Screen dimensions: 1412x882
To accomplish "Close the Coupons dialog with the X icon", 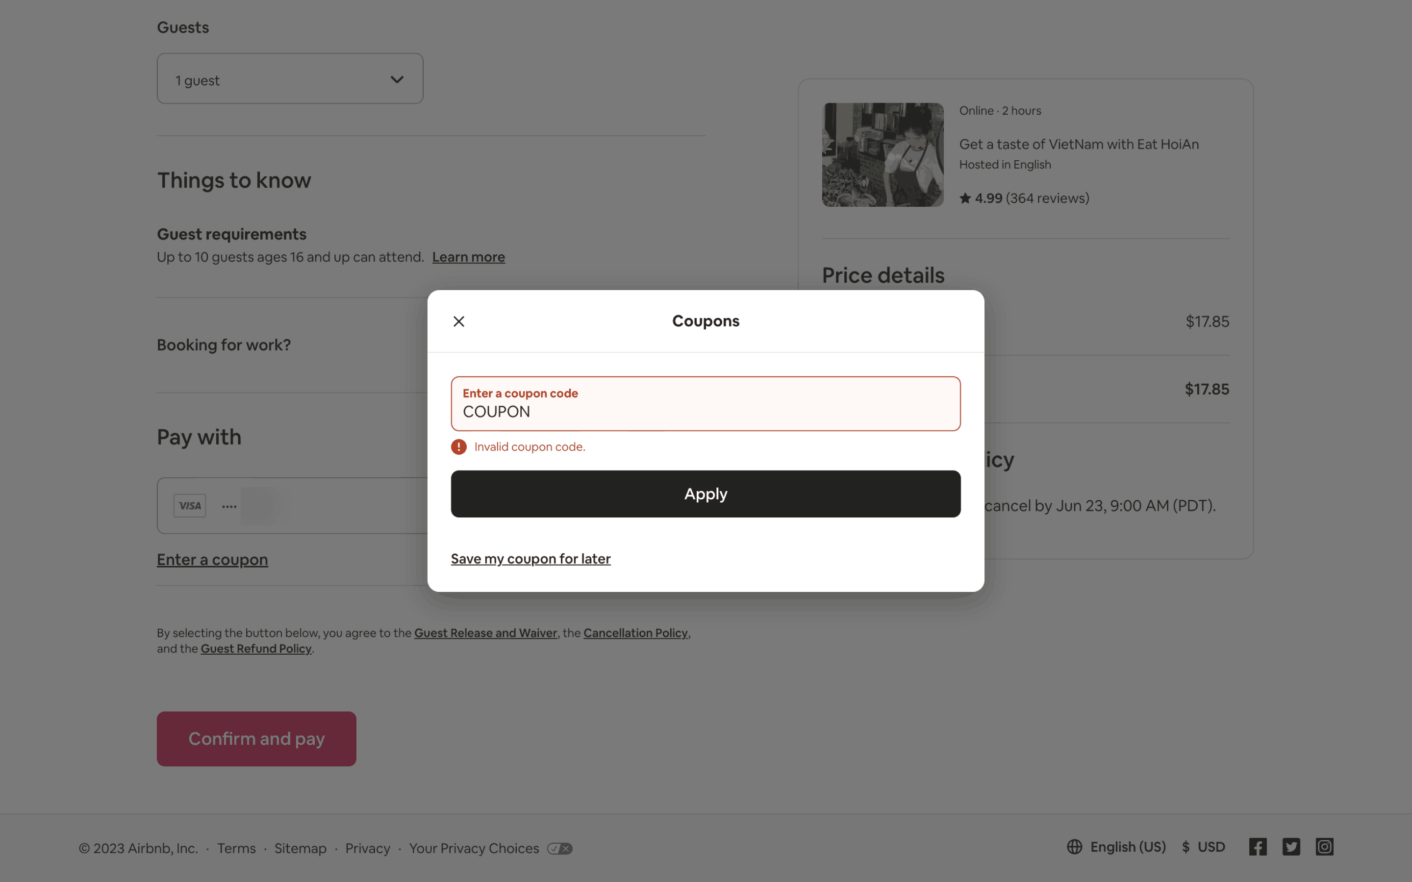I will tap(458, 321).
